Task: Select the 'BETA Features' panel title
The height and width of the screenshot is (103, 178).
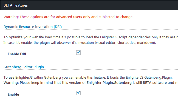Action: (16, 5)
